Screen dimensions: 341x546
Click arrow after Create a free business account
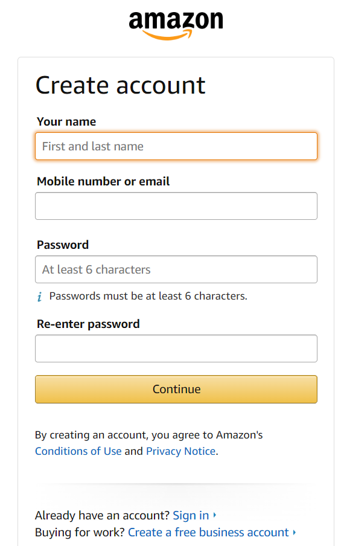coord(295,532)
